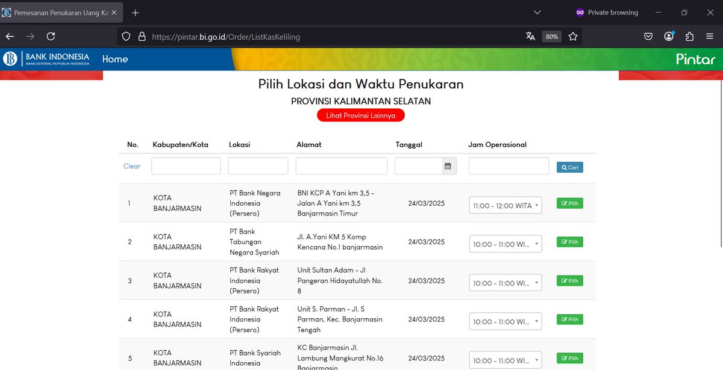Image resolution: width=723 pixels, height=370 pixels.
Task: Click Lihat Provinsi Lainnya button
Action: 361,115
